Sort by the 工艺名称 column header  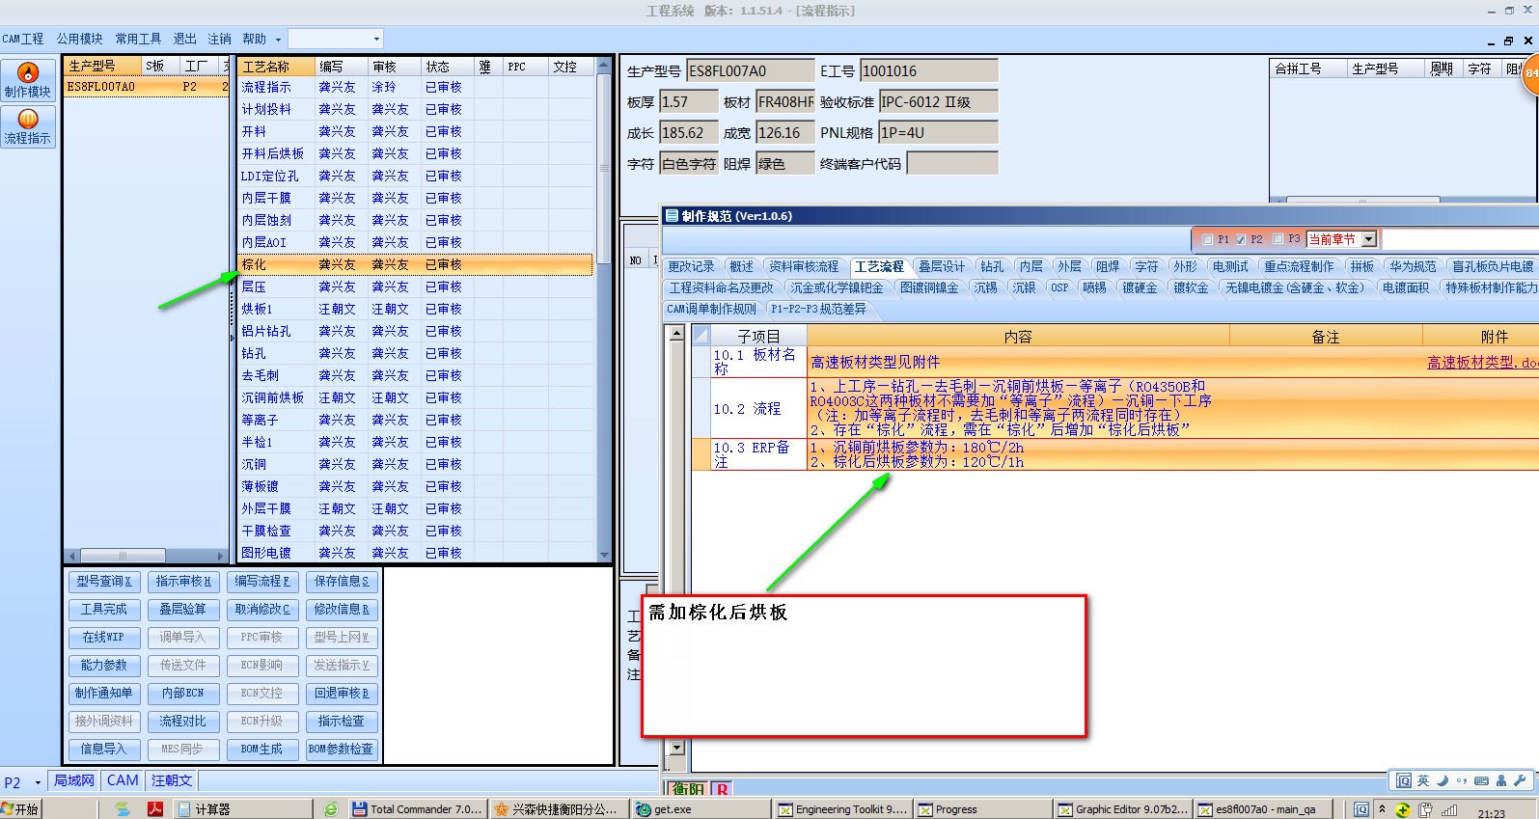[276, 67]
